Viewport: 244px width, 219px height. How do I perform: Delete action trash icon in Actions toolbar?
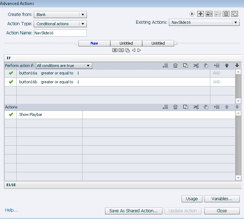(x=175, y=107)
